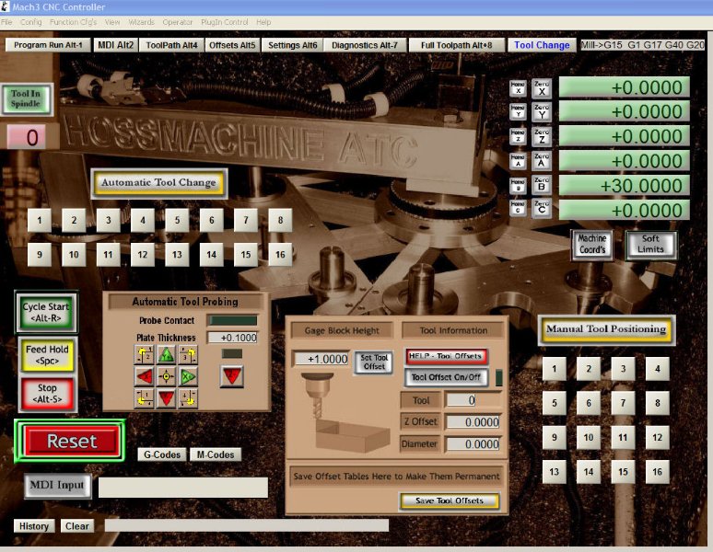Select position 16 under Manual Tool Positioning
Image resolution: width=713 pixels, height=552 pixels.
pyautogui.click(x=658, y=472)
